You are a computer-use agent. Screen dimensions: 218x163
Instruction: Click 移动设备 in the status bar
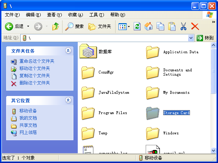[153, 158]
